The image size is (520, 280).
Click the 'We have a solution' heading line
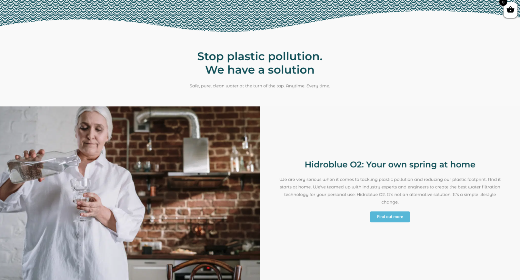260,70
